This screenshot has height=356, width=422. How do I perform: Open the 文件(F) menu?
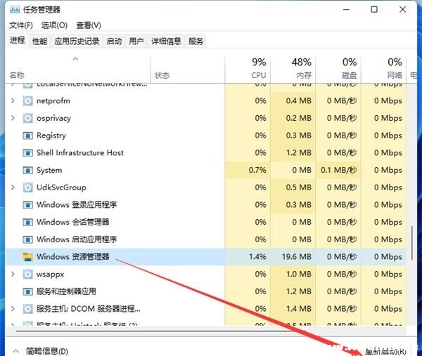(21, 25)
